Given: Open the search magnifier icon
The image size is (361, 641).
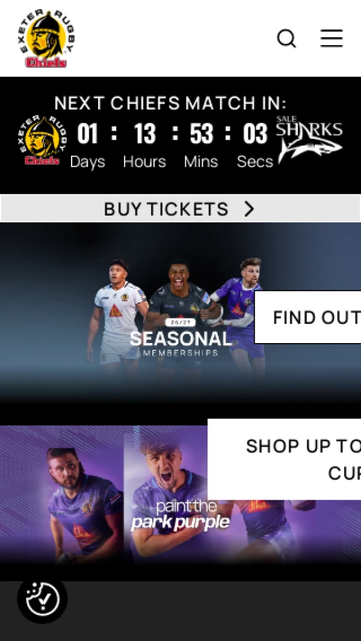Looking at the screenshot, I should tap(286, 39).
